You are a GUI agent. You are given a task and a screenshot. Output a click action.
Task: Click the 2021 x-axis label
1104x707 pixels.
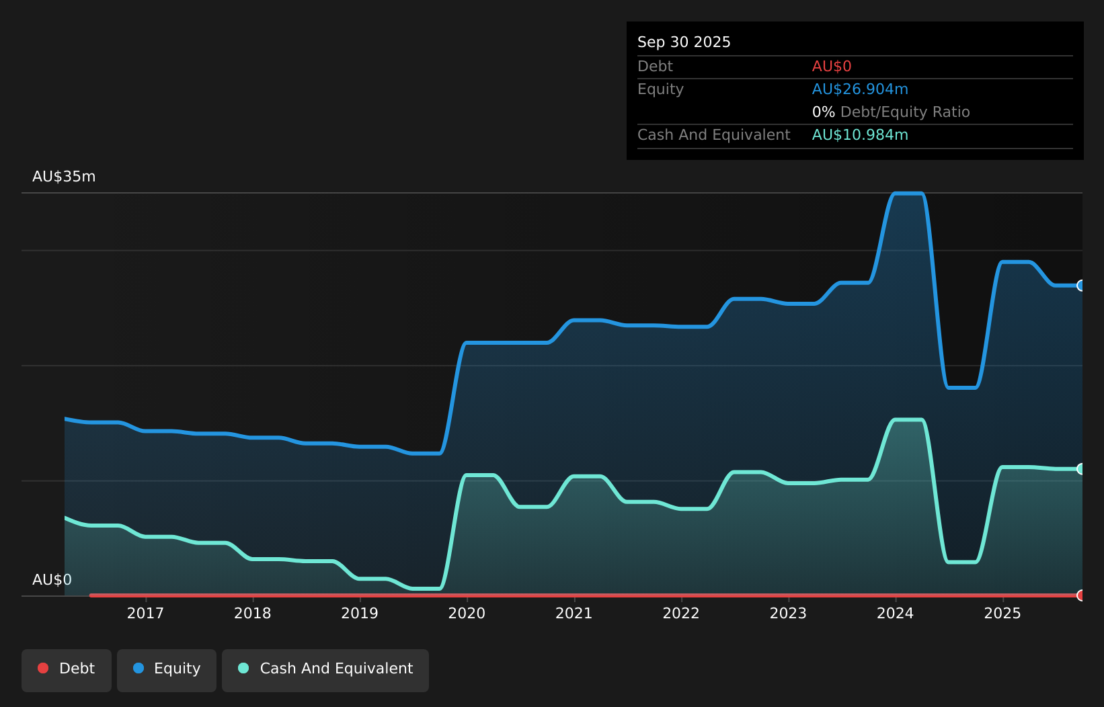pyautogui.click(x=574, y=613)
